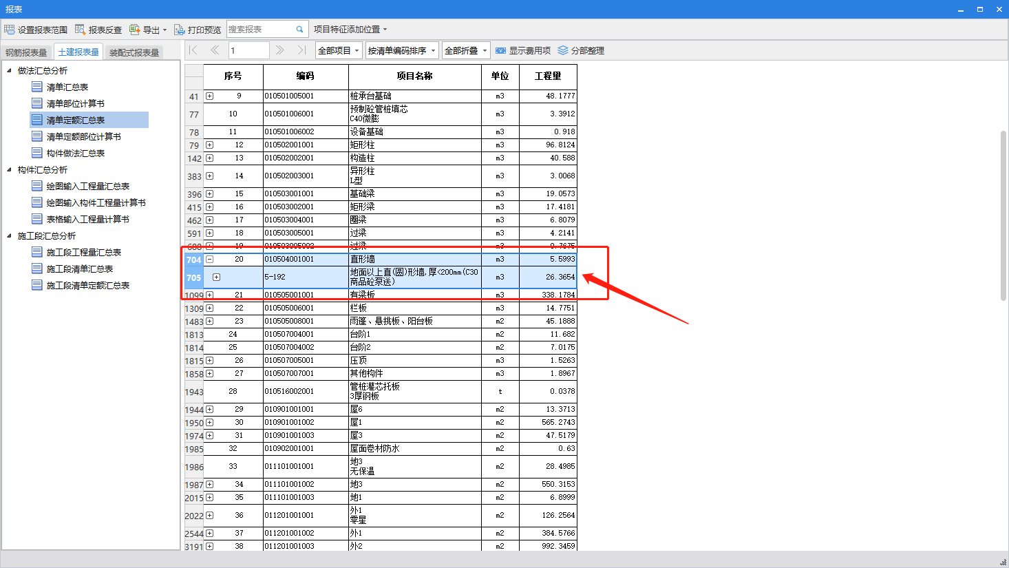Image resolution: width=1009 pixels, height=568 pixels.
Task: Switch to the 钢筋报表量 tab
Action: click(26, 52)
